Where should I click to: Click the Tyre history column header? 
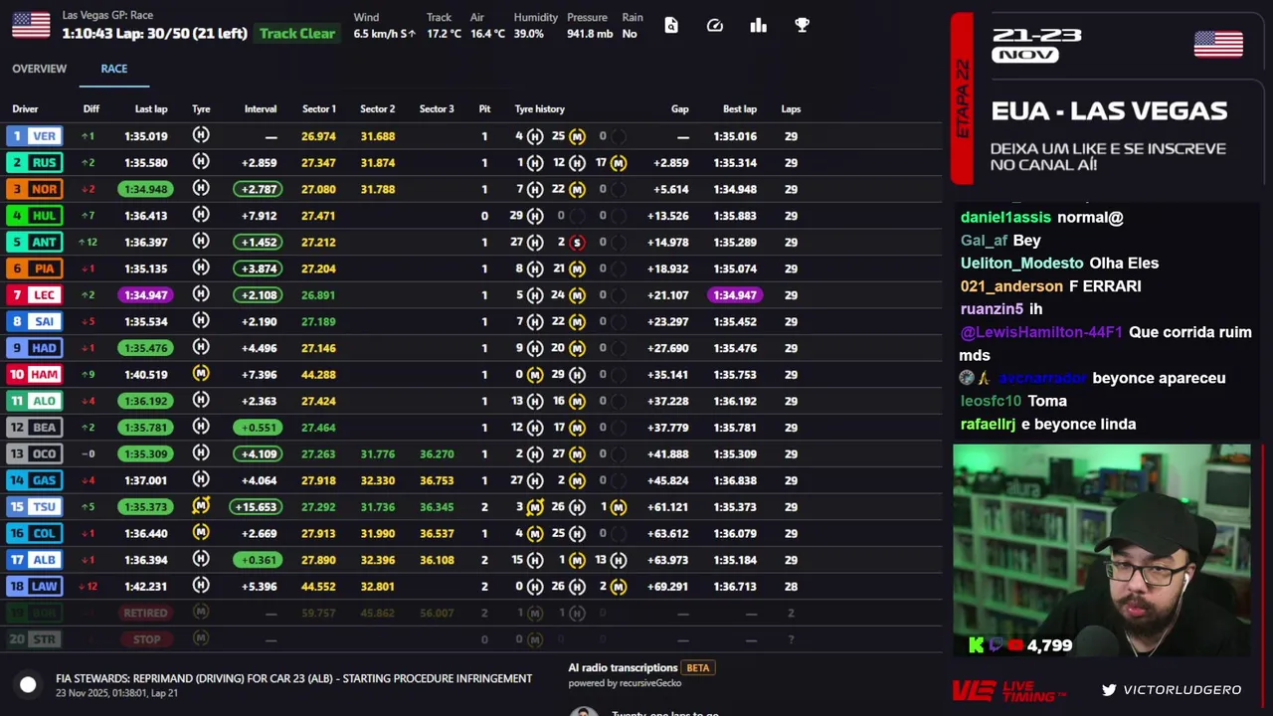539,109
